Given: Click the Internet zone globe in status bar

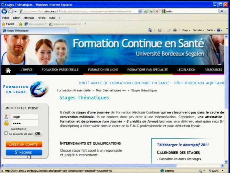Looking at the screenshot, I should (162, 171).
